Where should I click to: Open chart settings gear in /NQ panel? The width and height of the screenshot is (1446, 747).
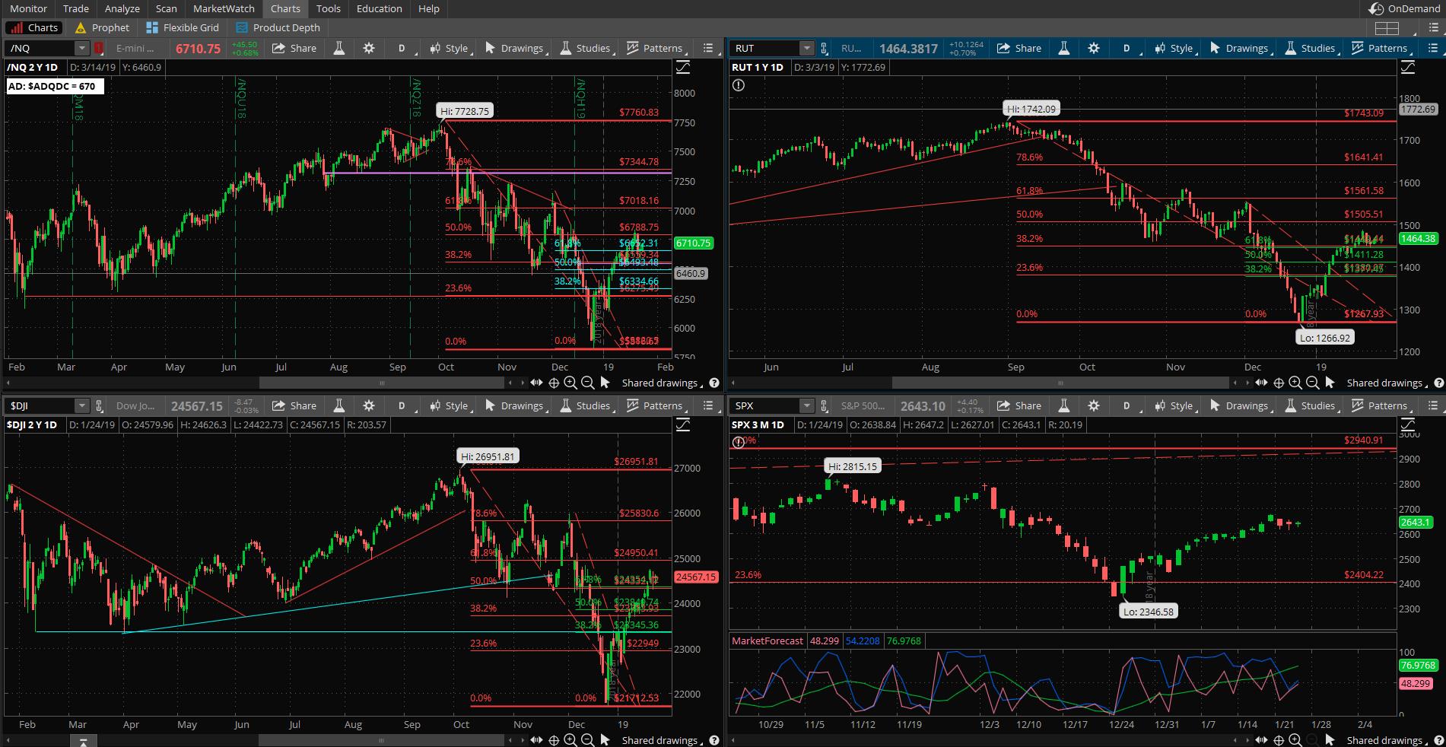tap(369, 48)
